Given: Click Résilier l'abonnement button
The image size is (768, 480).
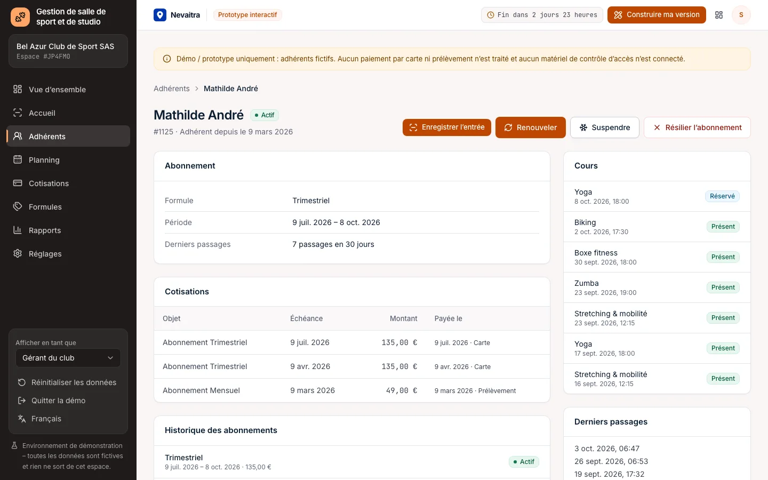Looking at the screenshot, I should click(x=697, y=127).
